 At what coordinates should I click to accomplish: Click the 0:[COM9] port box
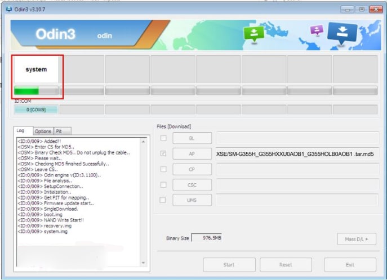[x=36, y=110]
